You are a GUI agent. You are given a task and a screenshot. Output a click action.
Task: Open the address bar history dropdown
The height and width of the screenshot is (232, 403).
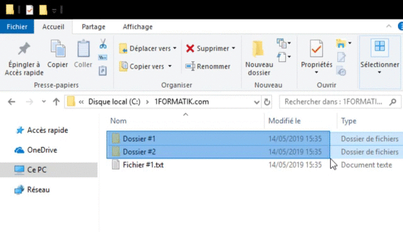point(256,102)
